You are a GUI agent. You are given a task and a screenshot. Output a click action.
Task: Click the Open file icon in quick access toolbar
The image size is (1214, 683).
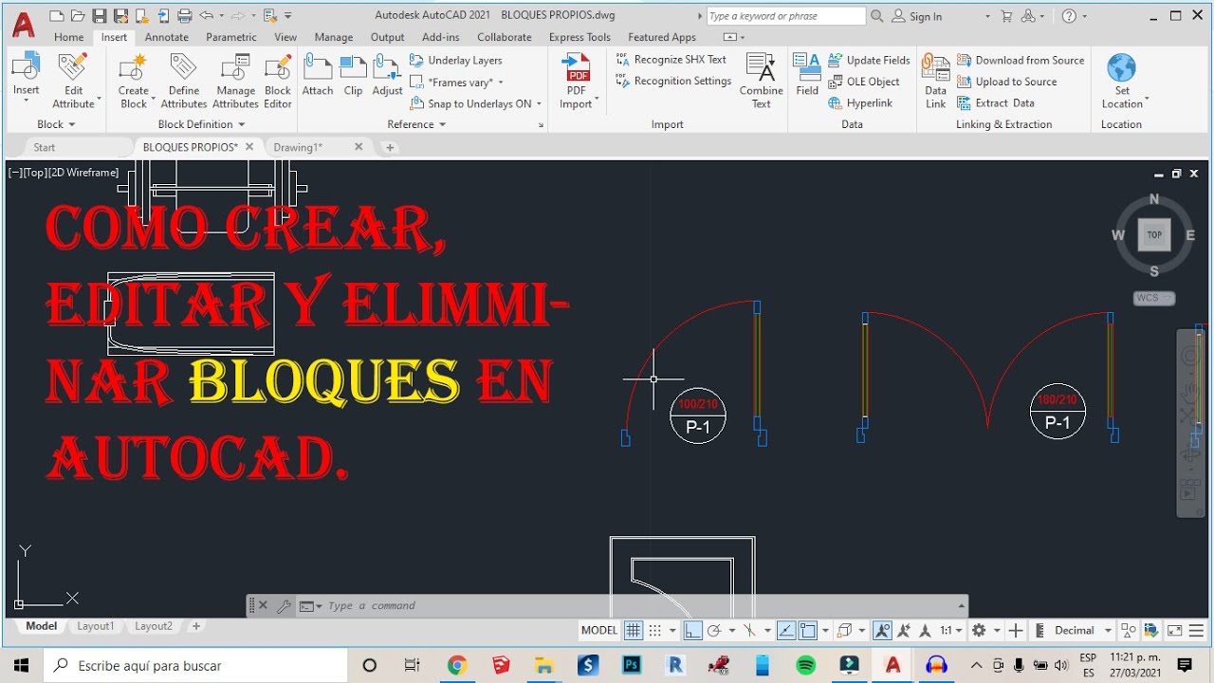click(78, 16)
